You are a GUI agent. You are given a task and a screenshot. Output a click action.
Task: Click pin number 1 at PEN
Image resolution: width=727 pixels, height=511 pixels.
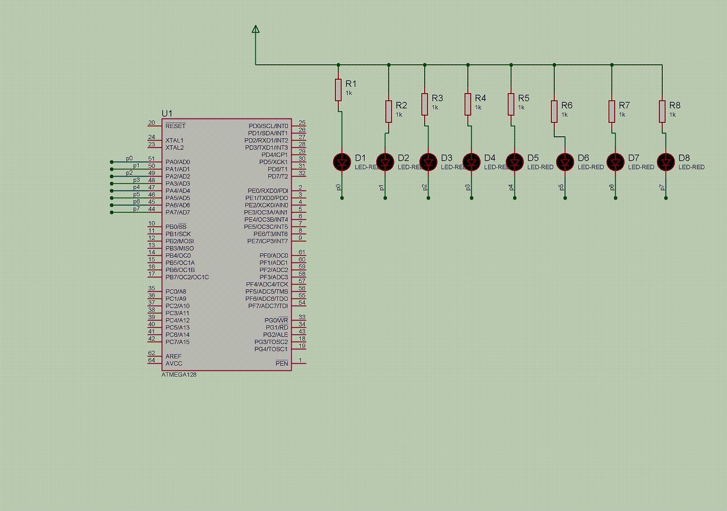(300, 360)
